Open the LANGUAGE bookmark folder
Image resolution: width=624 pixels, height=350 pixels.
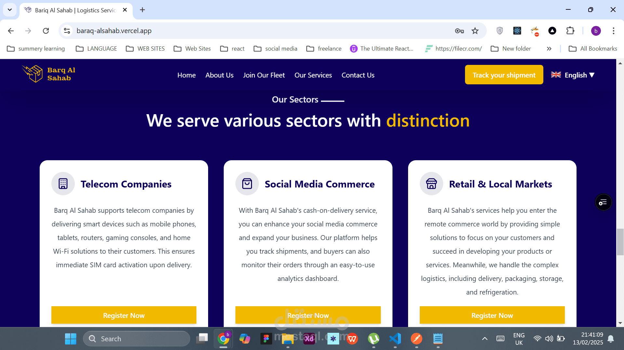(96, 49)
